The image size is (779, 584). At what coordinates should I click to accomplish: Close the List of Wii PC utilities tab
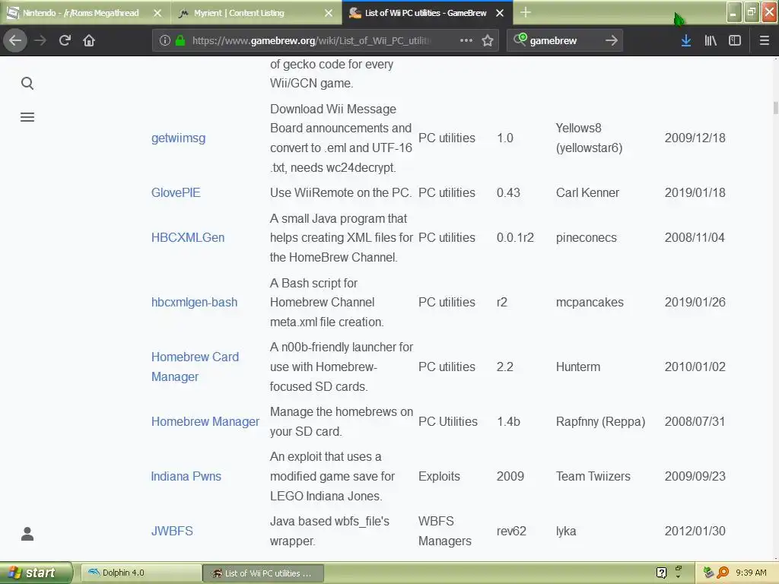coord(500,13)
